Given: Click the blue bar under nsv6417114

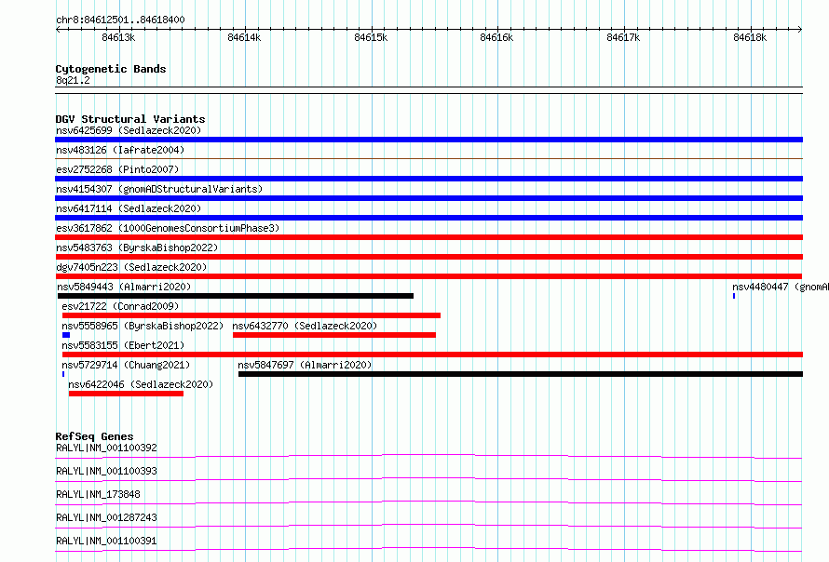Looking at the screenshot, I should [428, 218].
